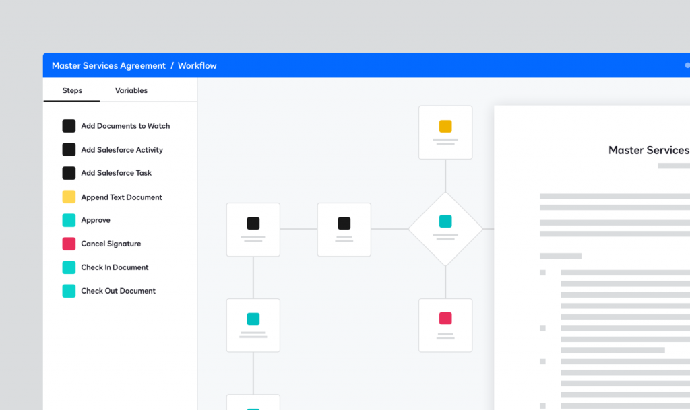Select the yellow Append Text Document icon
Viewport: 690px width, 410px height.
(69, 197)
